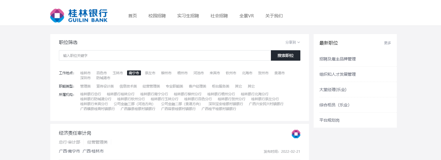Filter by institution 桂林银行桂林分行
The height and width of the screenshot is (160, 441).
pos(121,94)
